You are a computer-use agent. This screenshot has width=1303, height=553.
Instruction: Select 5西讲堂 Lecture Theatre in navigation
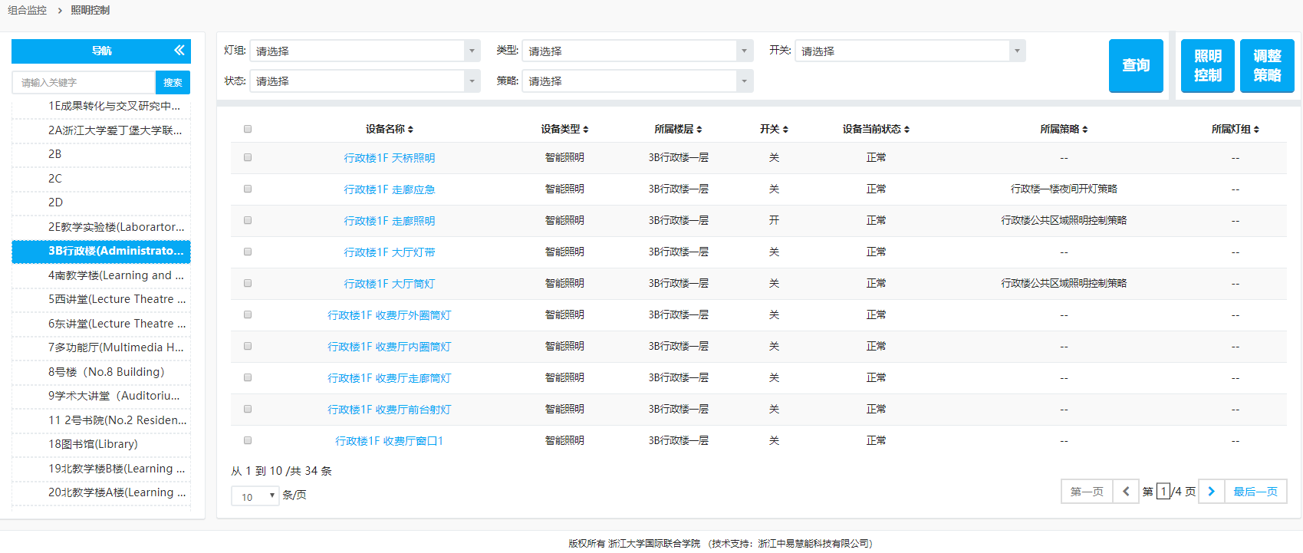pyautogui.click(x=101, y=299)
